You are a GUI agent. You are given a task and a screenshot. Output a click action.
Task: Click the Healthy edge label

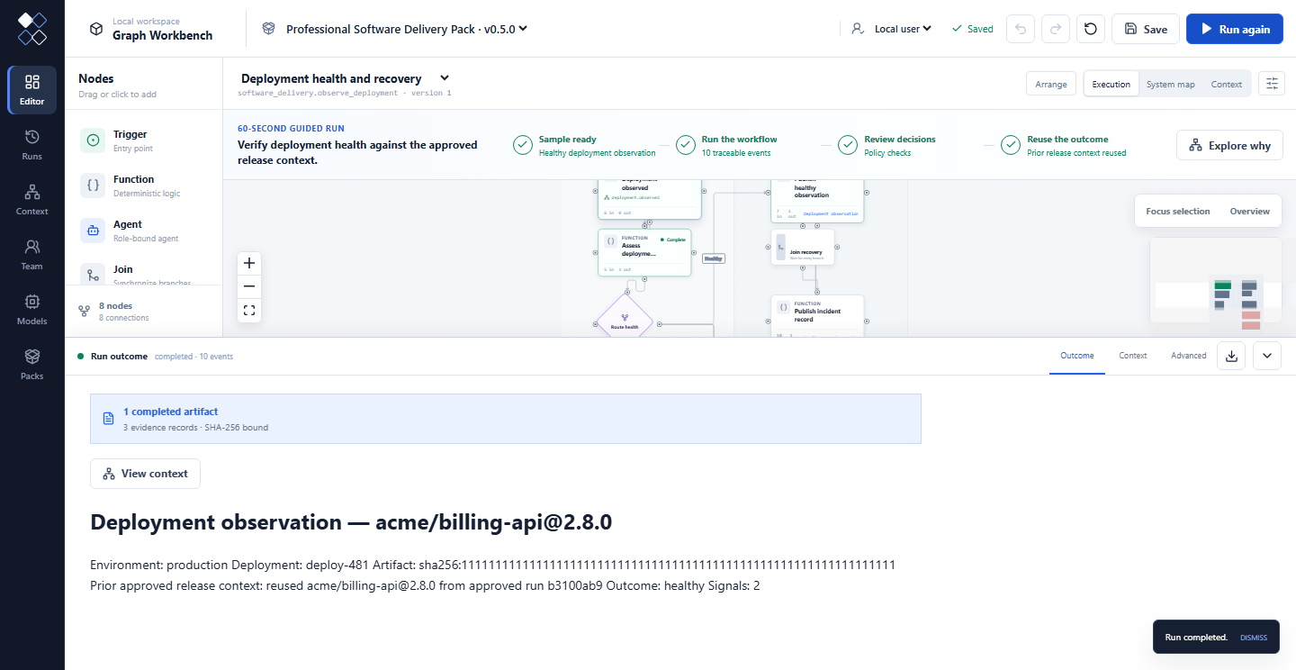tap(714, 258)
